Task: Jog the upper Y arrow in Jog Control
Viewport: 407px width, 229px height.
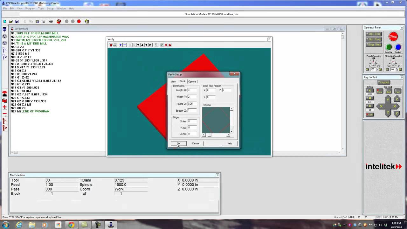Action: 388,100
